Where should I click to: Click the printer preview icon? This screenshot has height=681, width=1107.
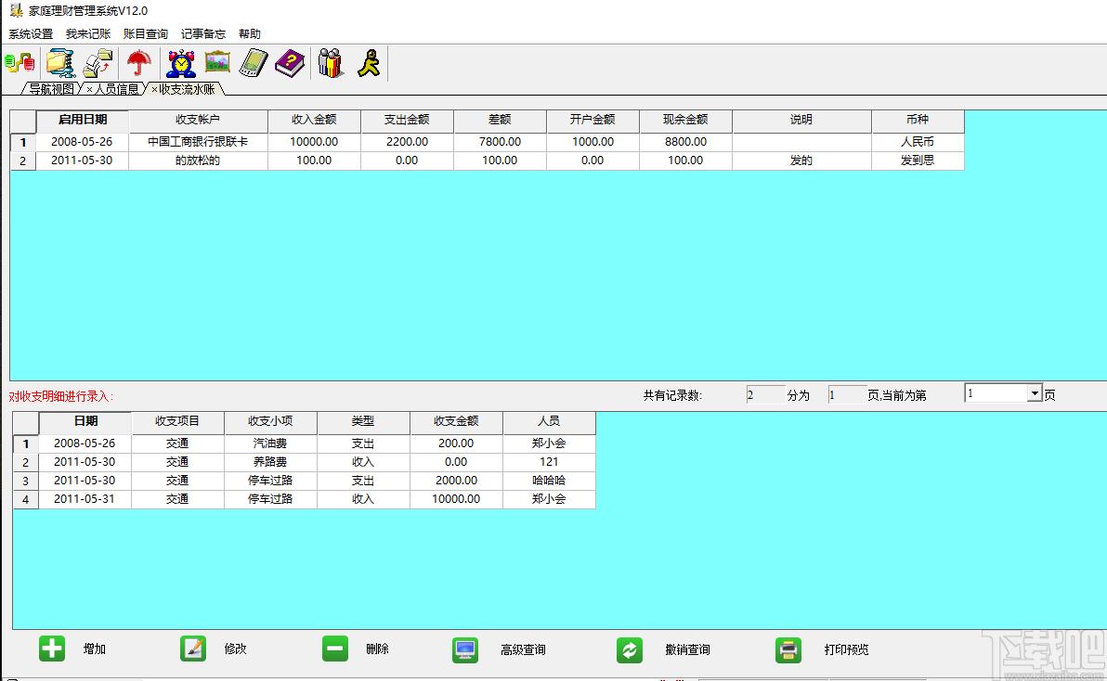coord(788,649)
